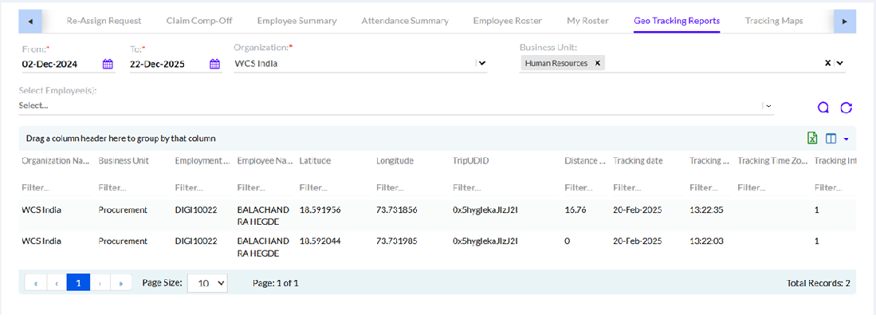Open the From date calendar picker
This screenshot has width=876, height=319.
[108, 65]
